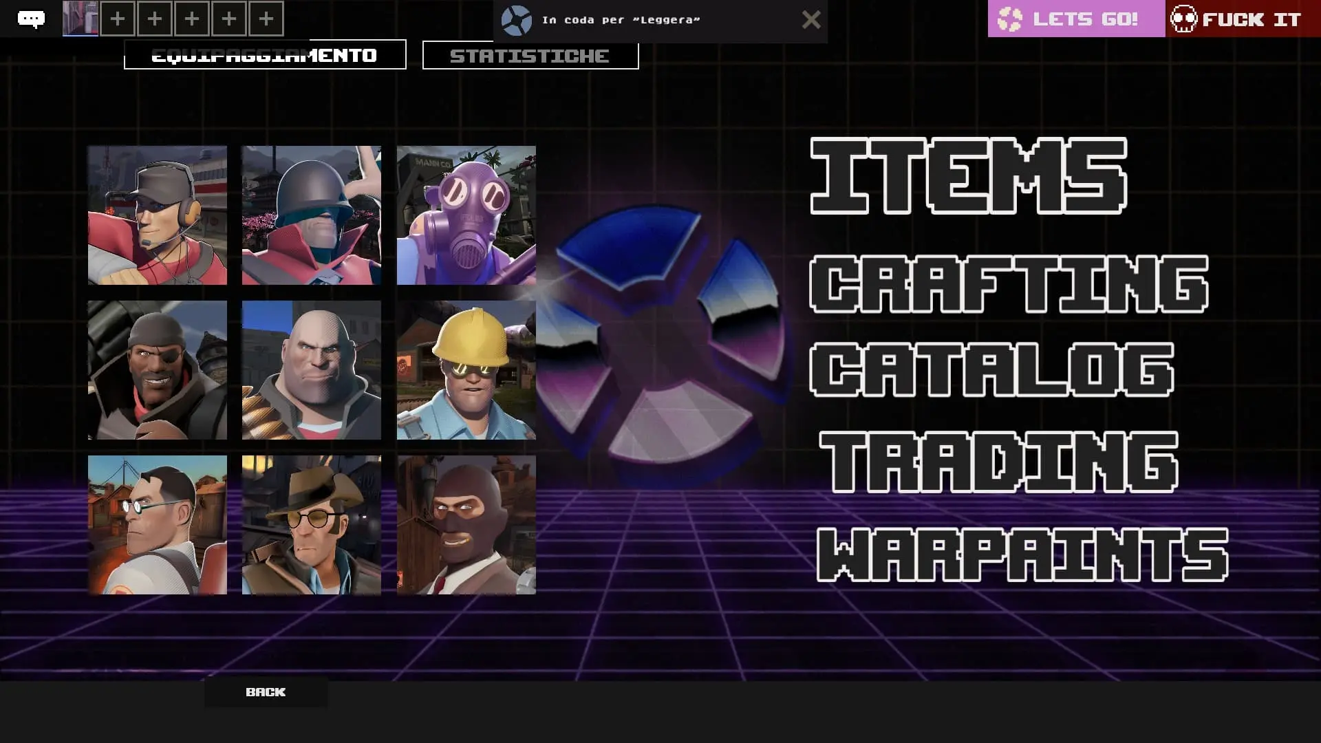
Task: Open the CRAFTING menu
Action: click(x=1009, y=283)
